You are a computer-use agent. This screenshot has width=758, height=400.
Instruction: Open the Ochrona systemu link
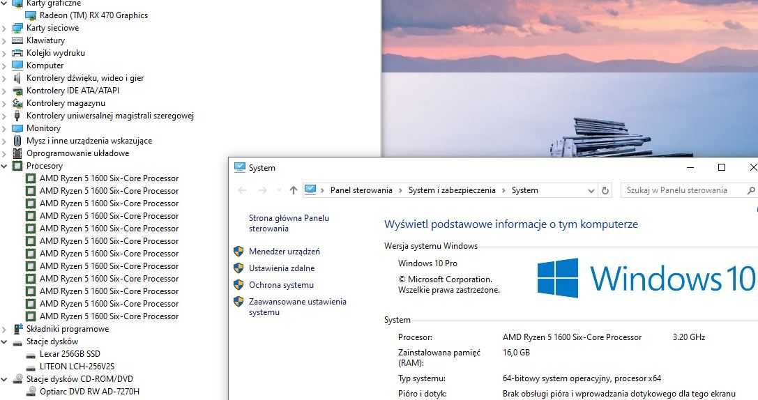point(281,285)
